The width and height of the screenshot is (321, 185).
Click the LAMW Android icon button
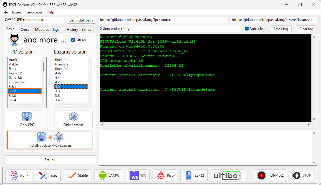109,175
